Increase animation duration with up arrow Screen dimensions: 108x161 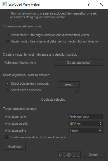point(101,122)
